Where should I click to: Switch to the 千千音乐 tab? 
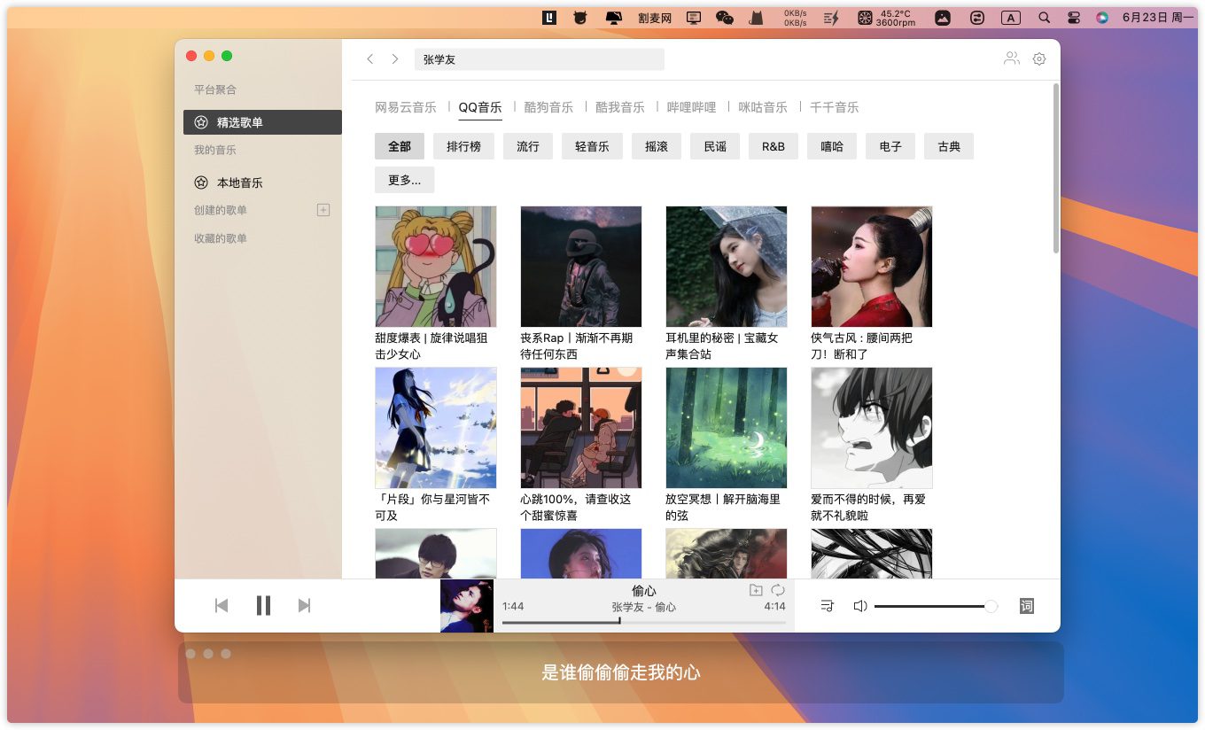coord(835,107)
